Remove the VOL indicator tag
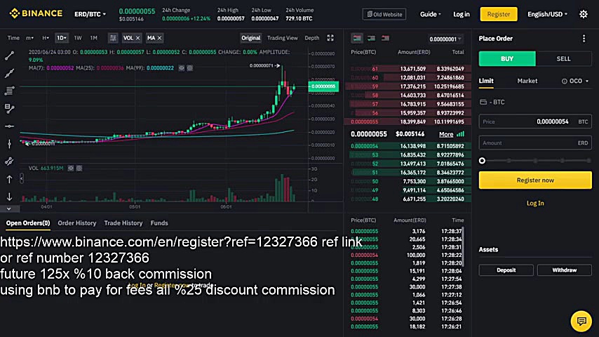The height and width of the screenshot is (337, 599). [138, 38]
